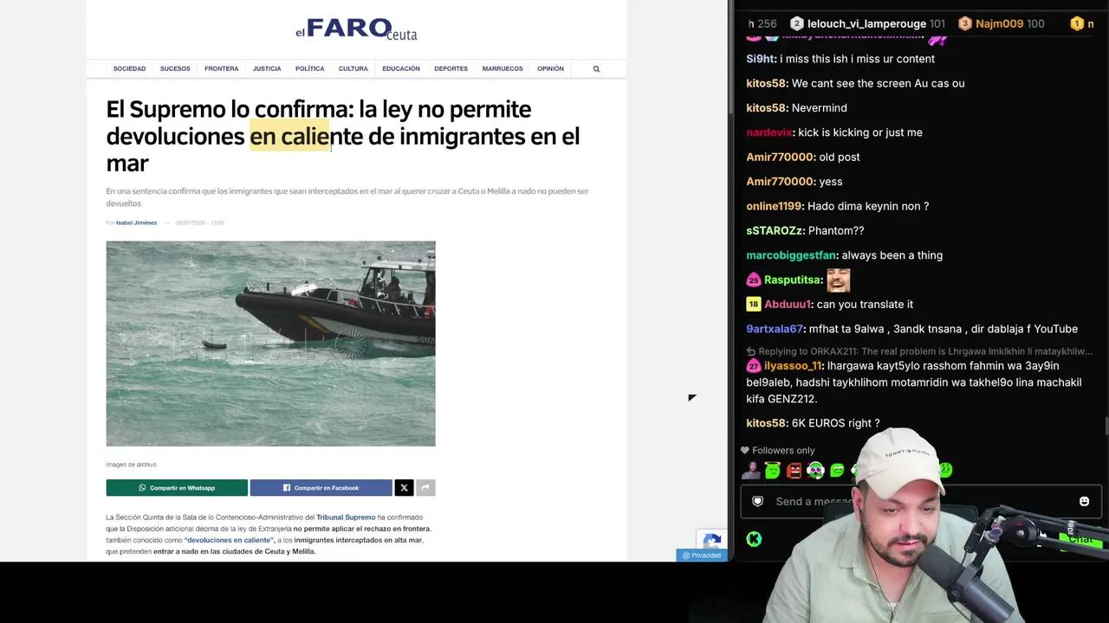
Task: Click the chat message "always been a thing"
Action: pyautogui.click(x=892, y=255)
